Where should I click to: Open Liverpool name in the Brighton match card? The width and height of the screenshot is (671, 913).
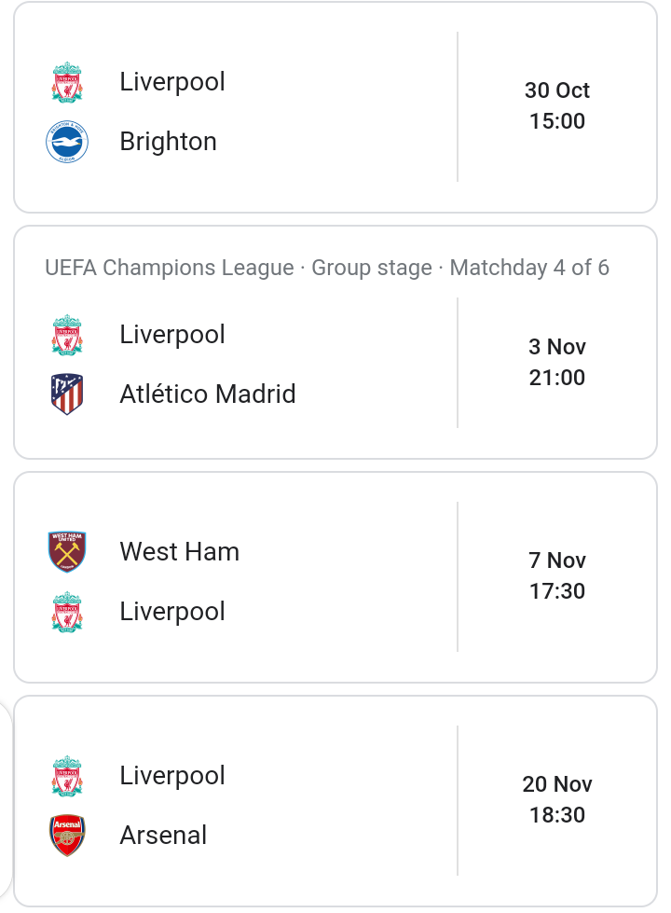pos(172,82)
